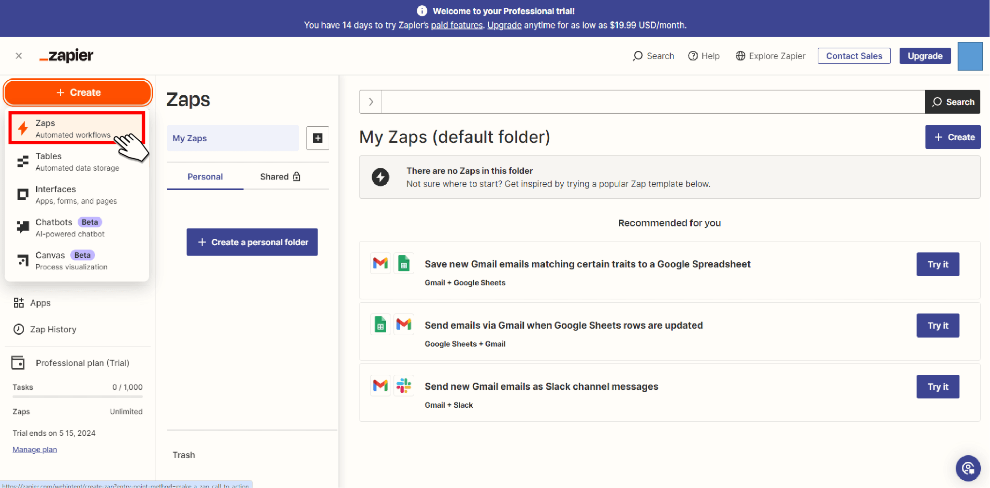Click the Beta badge next to Canvas
This screenshot has width=990, height=488.
(x=82, y=255)
